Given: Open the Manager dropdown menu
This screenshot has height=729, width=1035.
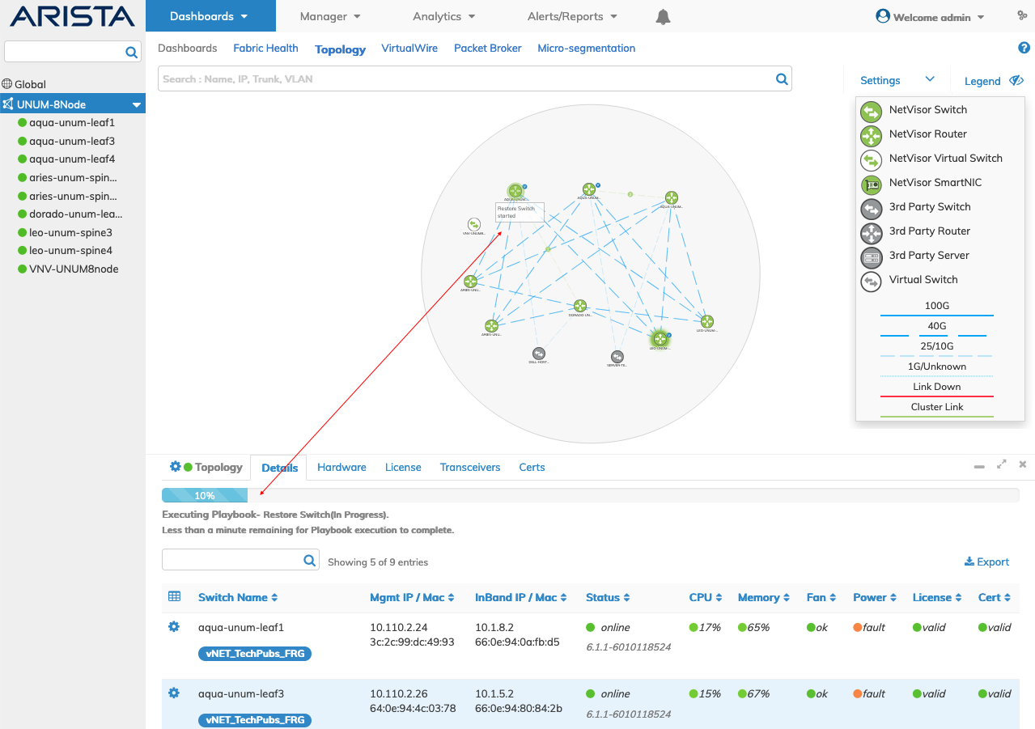Looking at the screenshot, I should 330,16.
